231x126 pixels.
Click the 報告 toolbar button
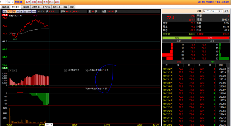[x=34, y=2]
